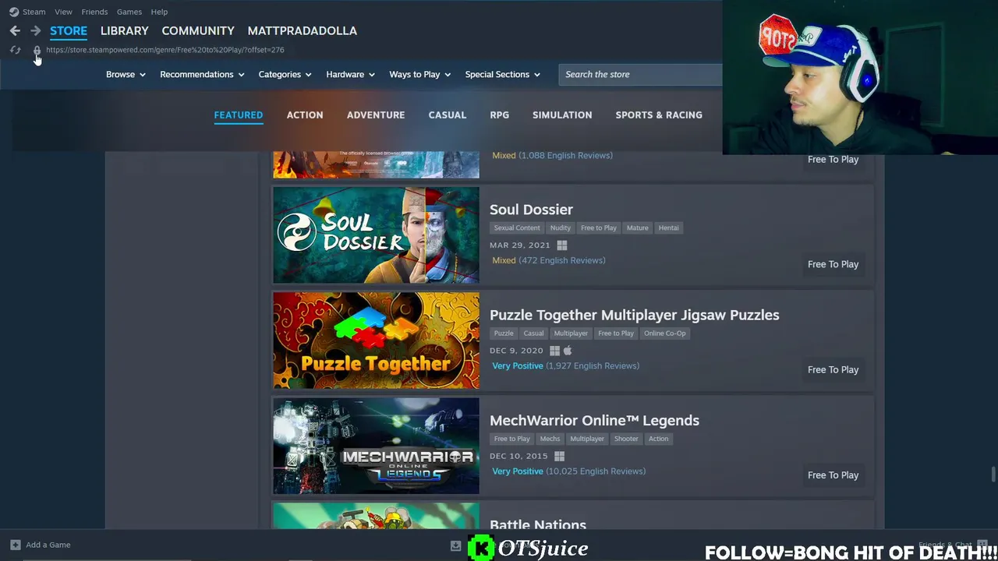Open the View menu
The width and height of the screenshot is (998, 561).
(63, 12)
